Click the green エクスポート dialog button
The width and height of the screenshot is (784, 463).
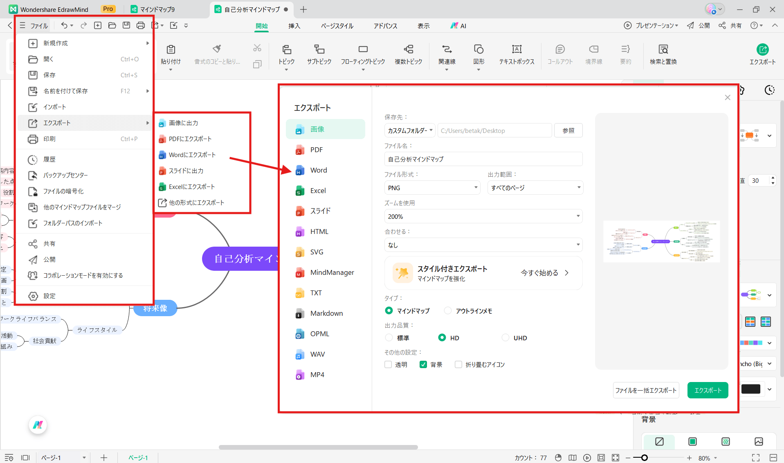pyautogui.click(x=708, y=390)
